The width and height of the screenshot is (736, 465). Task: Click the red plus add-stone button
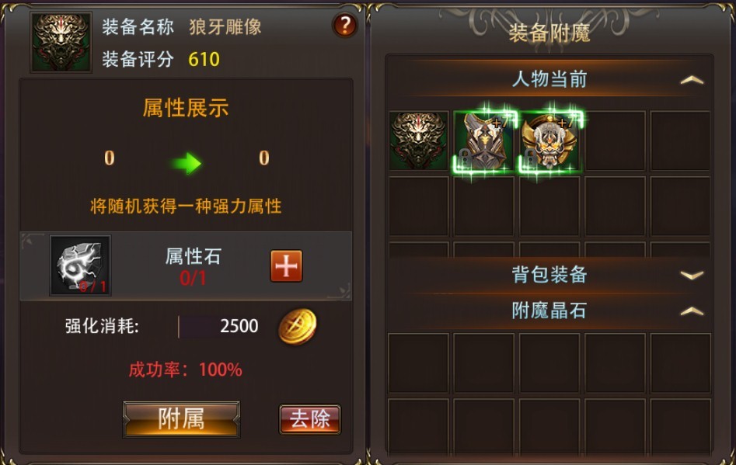[x=286, y=265]
